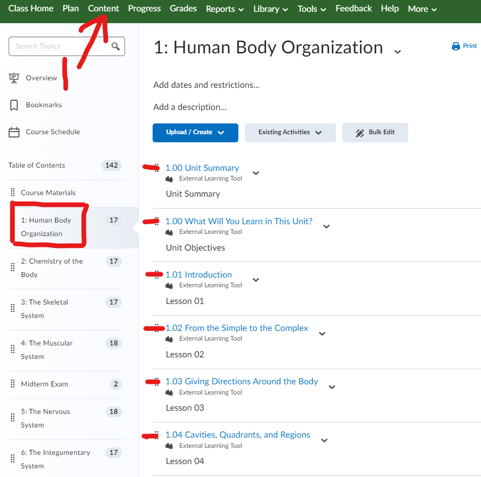The height and width of the screenshot is (477, 481).
Task: Expand options chevron for 1.01 Introduction
Action: (x=256, y=280)
